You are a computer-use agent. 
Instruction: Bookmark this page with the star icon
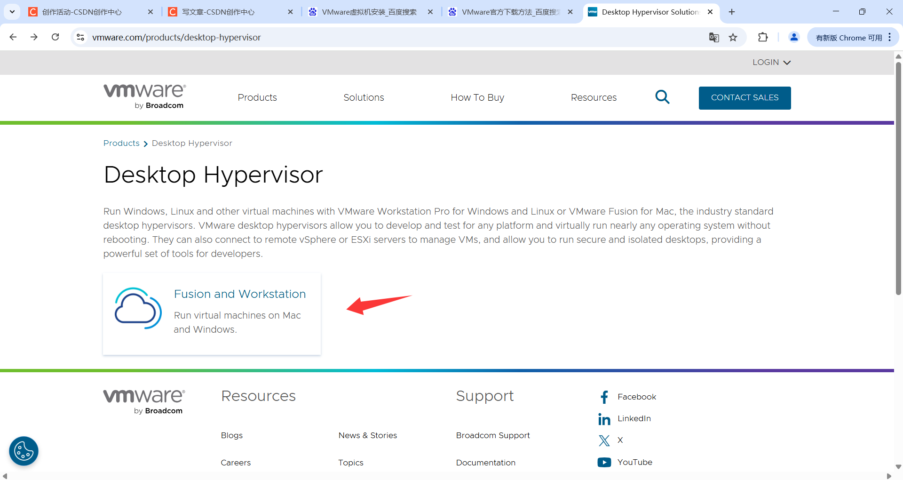[x=733, y=37]
